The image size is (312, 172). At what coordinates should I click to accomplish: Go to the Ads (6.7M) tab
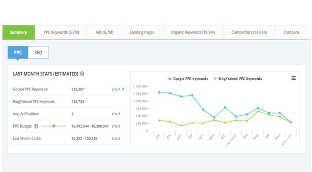tap(104, 32)
